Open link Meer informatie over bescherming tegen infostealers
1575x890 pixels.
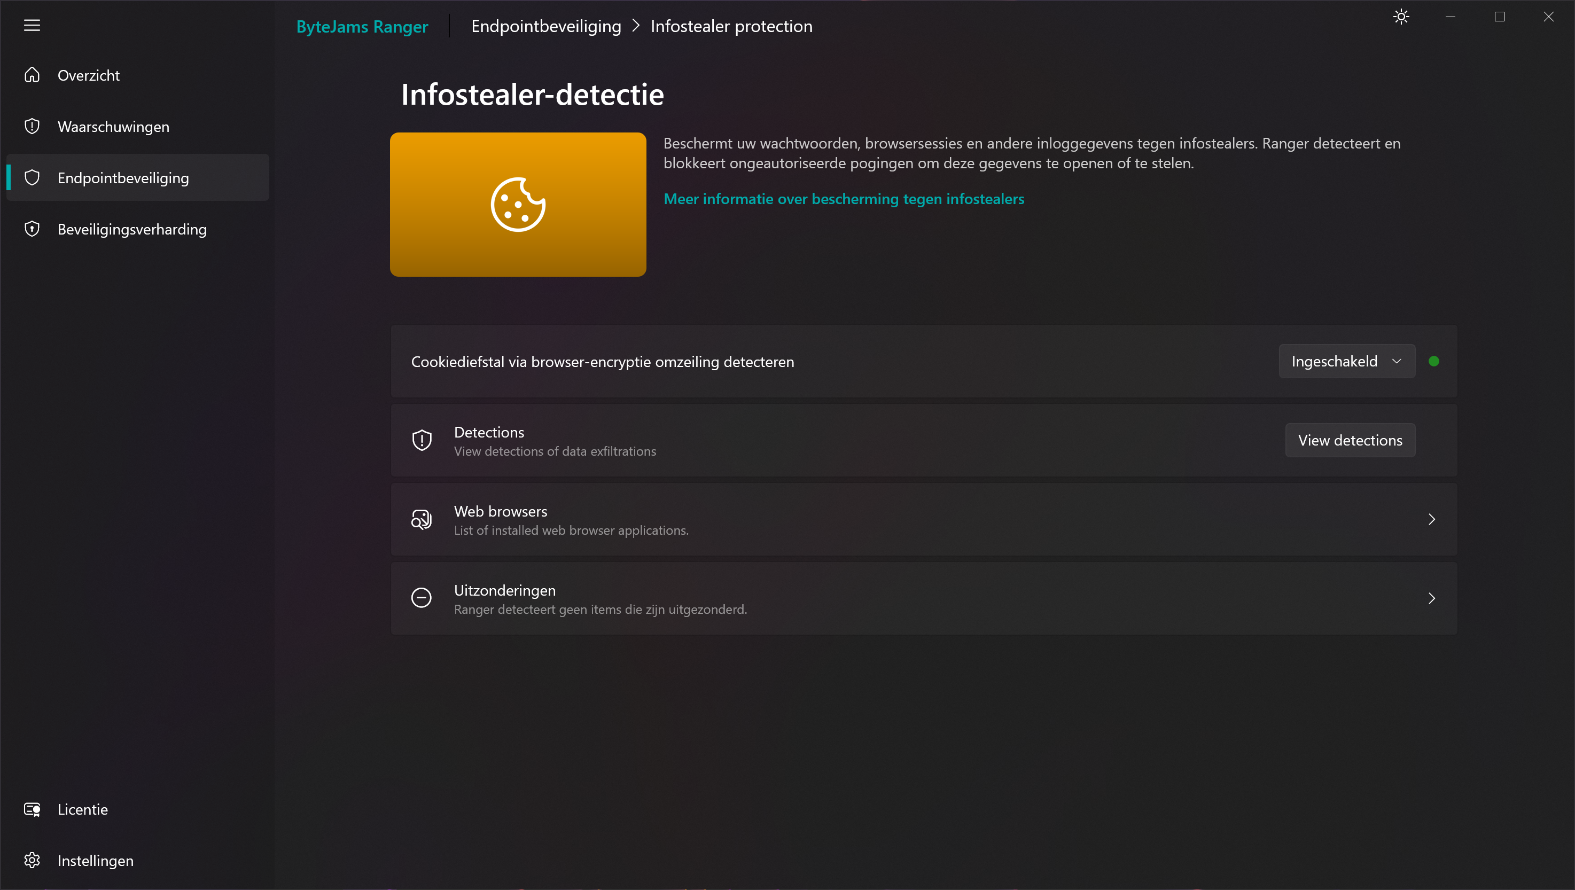[x=844, y=199]
